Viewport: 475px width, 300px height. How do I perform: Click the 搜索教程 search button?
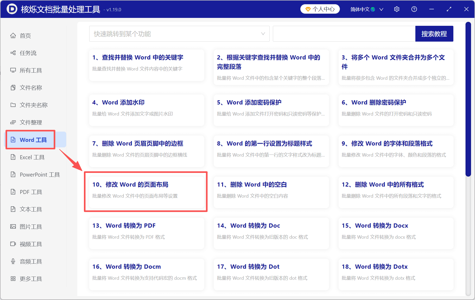434,34
